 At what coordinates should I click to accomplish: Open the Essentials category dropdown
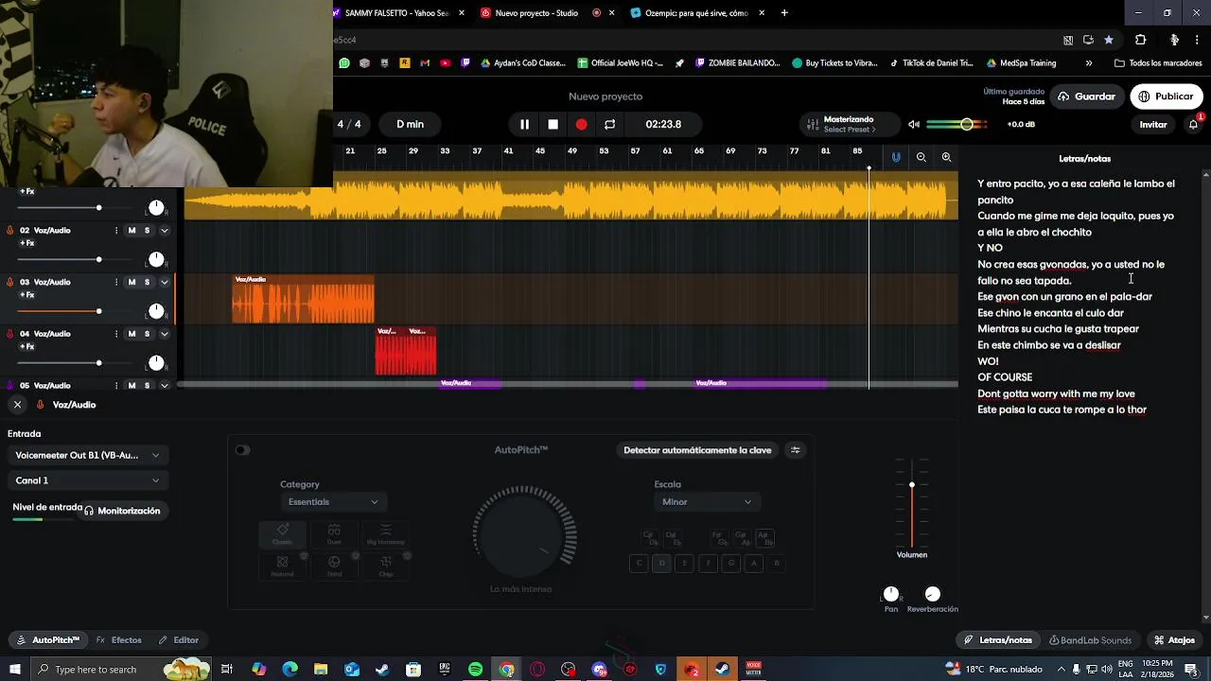pos(332,502)
